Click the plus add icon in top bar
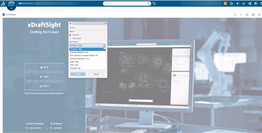Viewport: 262px width, 133px height. (238, 4)
